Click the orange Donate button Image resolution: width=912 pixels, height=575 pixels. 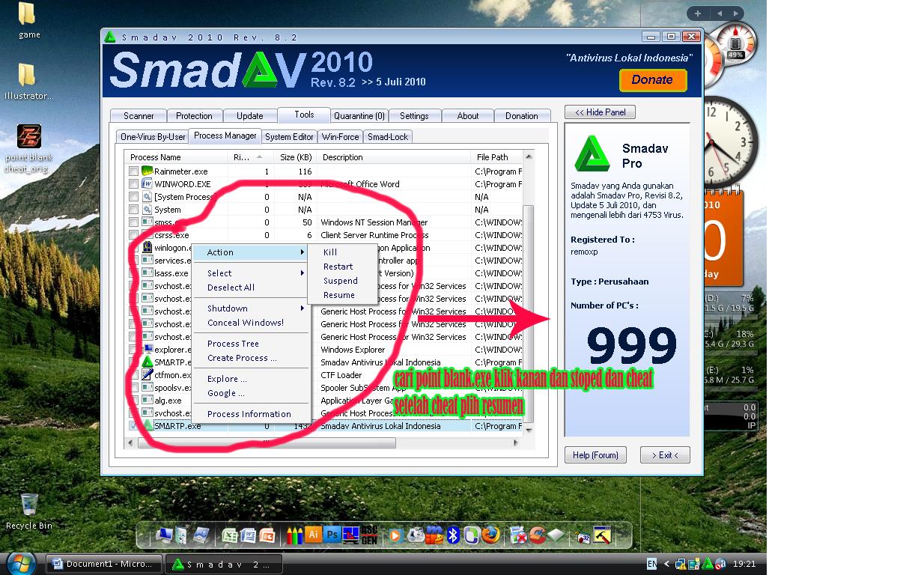pos(652,80)
